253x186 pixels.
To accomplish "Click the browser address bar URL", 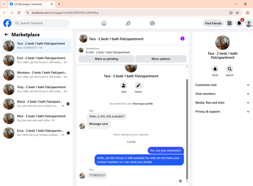I will 65,13.
